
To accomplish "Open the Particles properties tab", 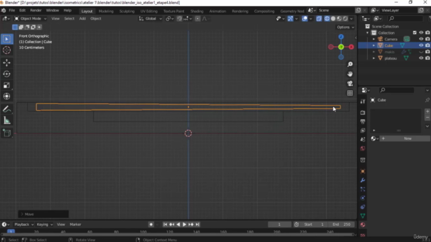I will [362, 189].
